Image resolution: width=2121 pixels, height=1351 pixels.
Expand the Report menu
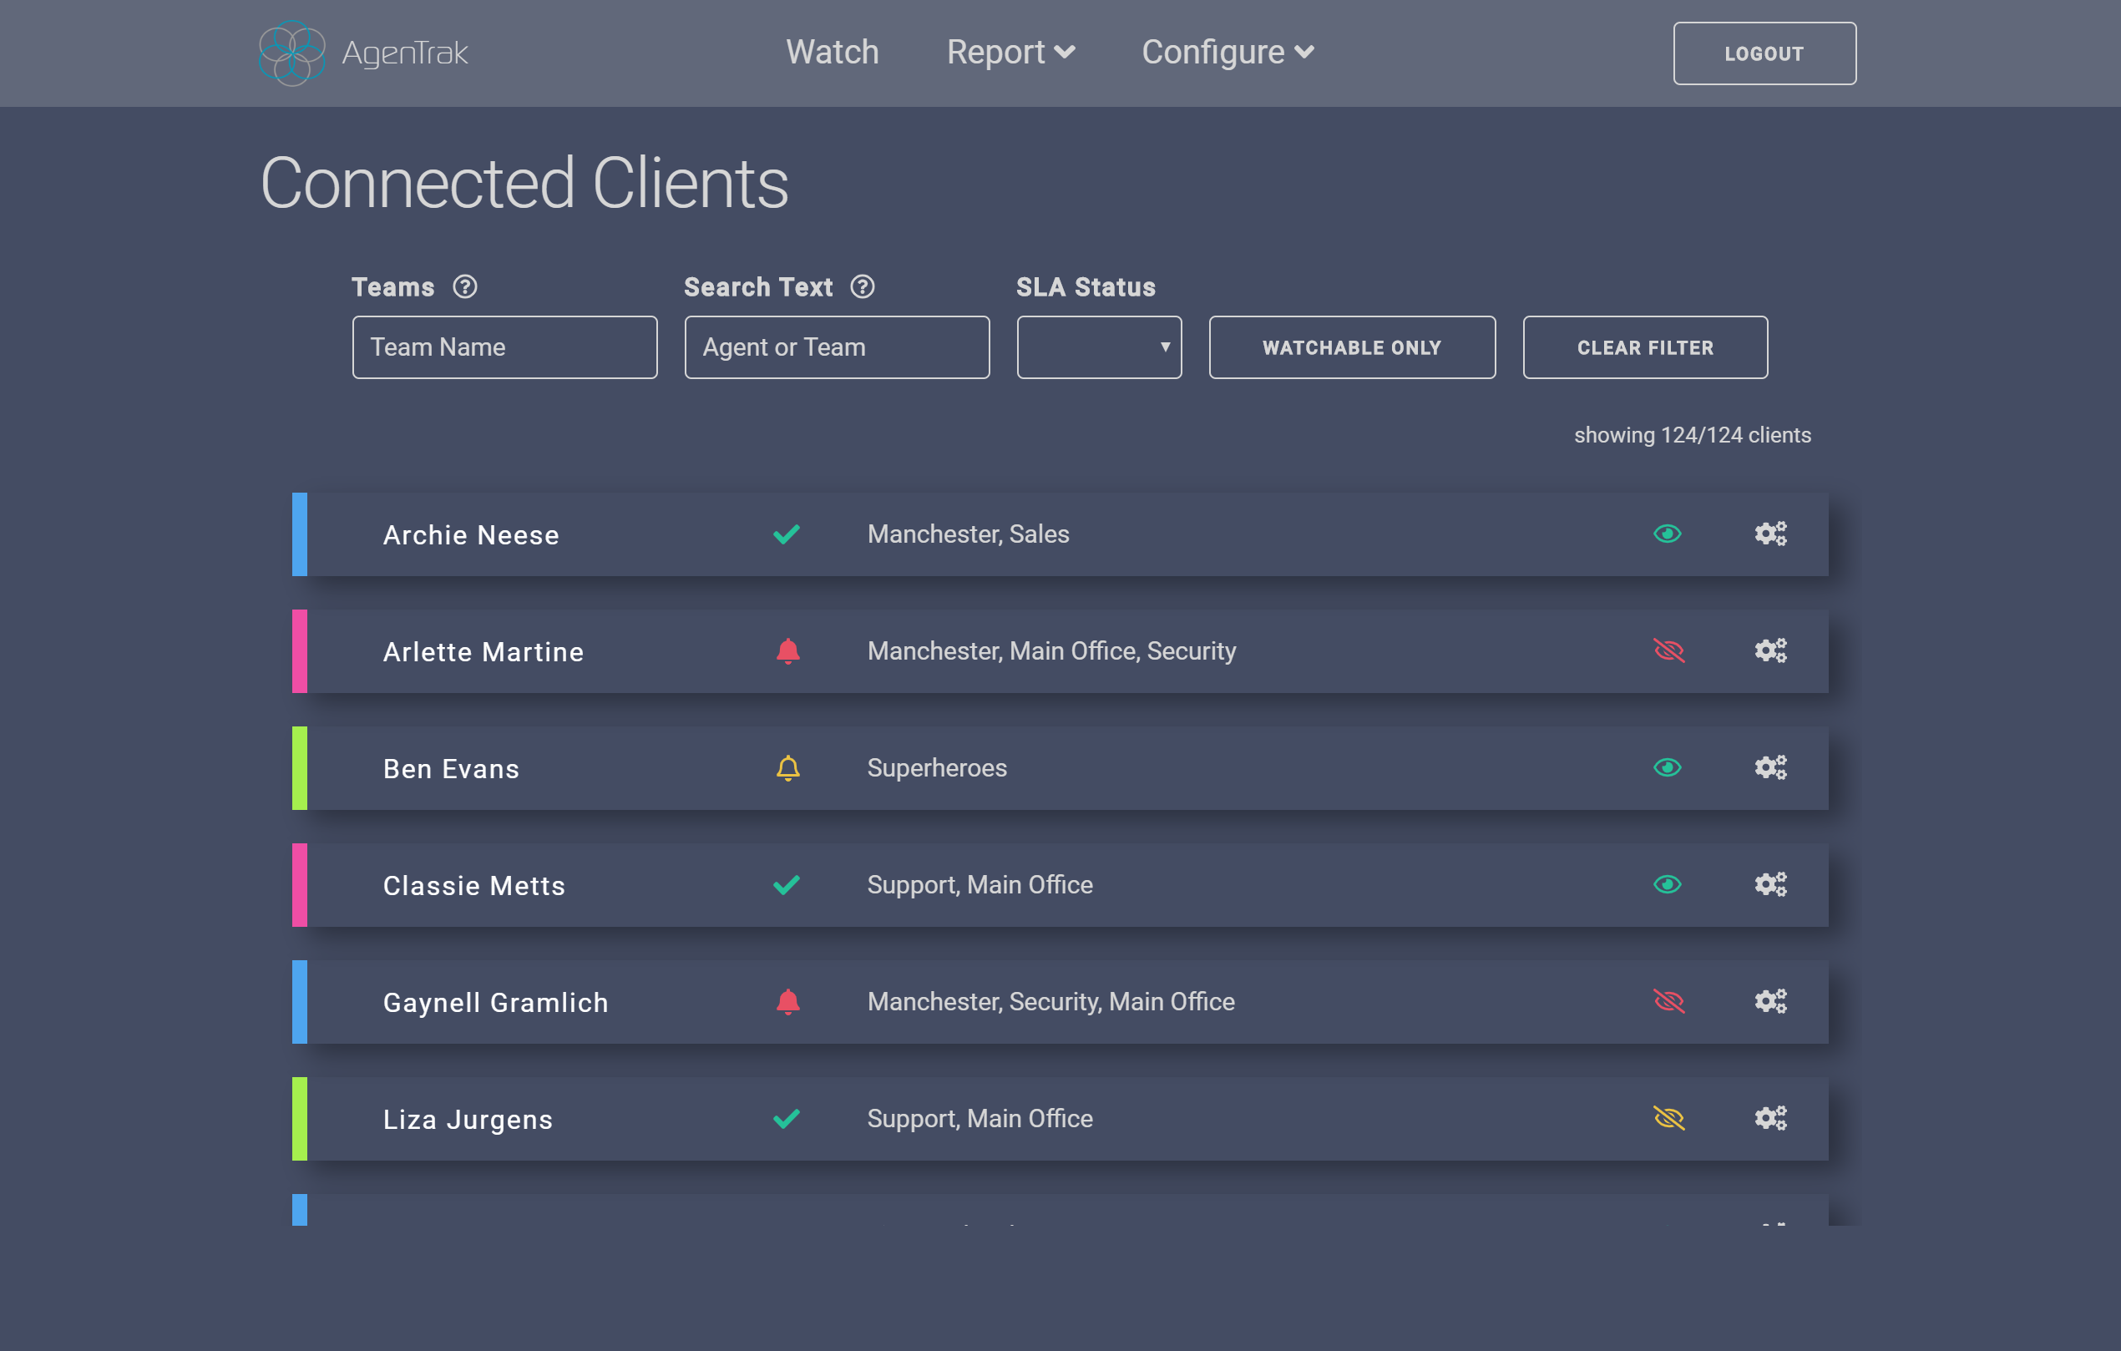point(1010,52)
